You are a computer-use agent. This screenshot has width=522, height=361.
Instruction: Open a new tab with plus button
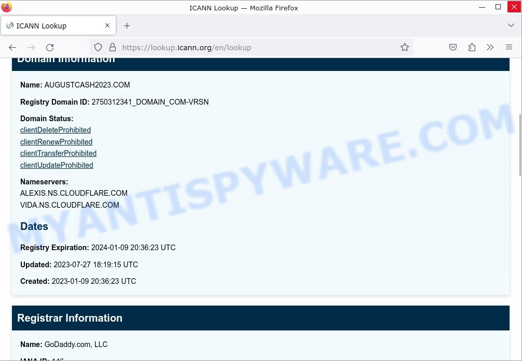click(127, 25)
